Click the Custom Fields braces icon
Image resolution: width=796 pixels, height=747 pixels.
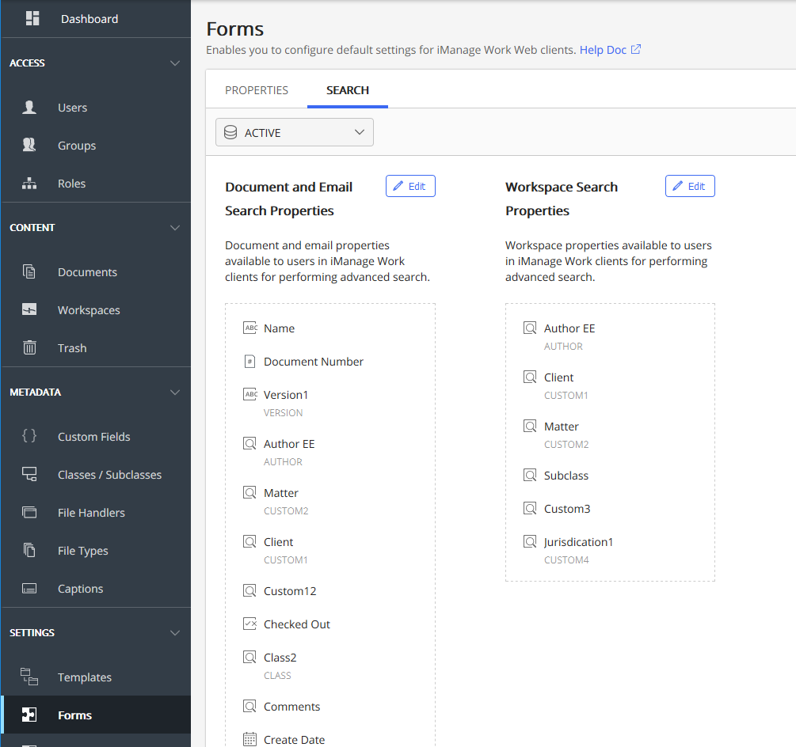pyautogui.click(x=29, y=437)
